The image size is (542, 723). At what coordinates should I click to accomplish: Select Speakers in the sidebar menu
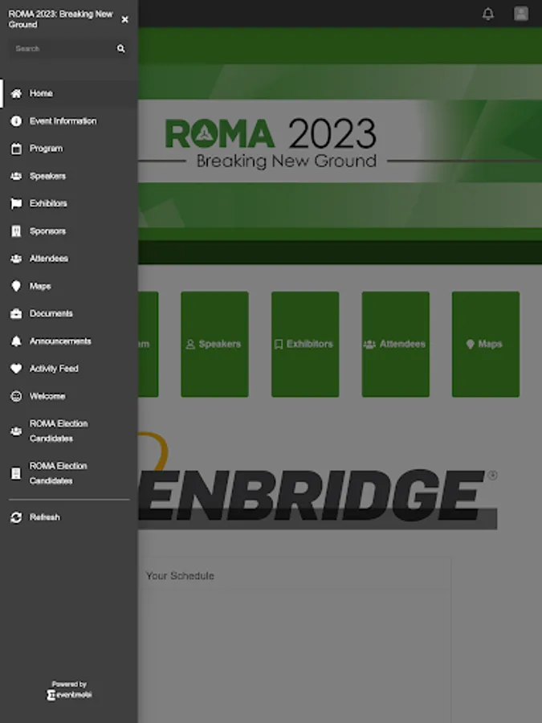pos(69,176)
